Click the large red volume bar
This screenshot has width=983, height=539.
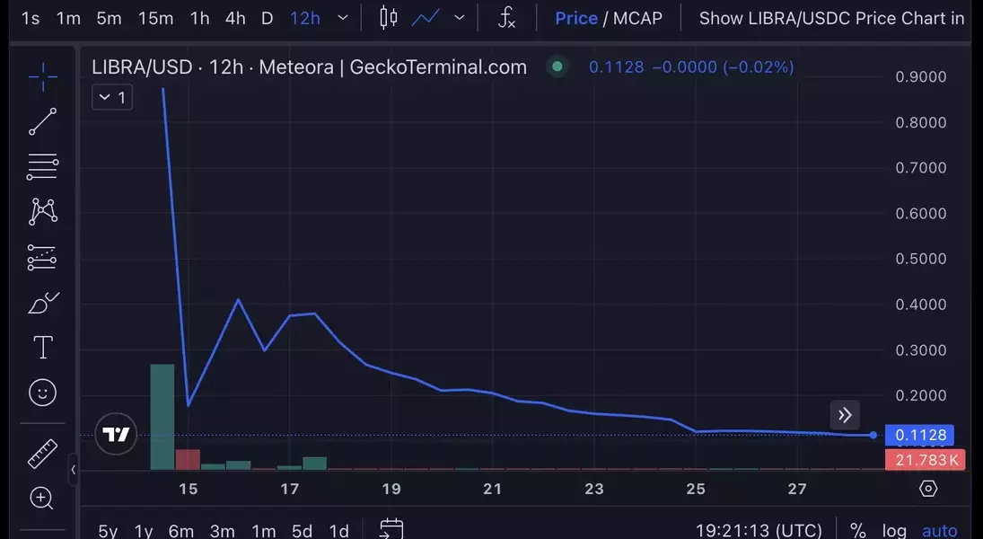188,459
